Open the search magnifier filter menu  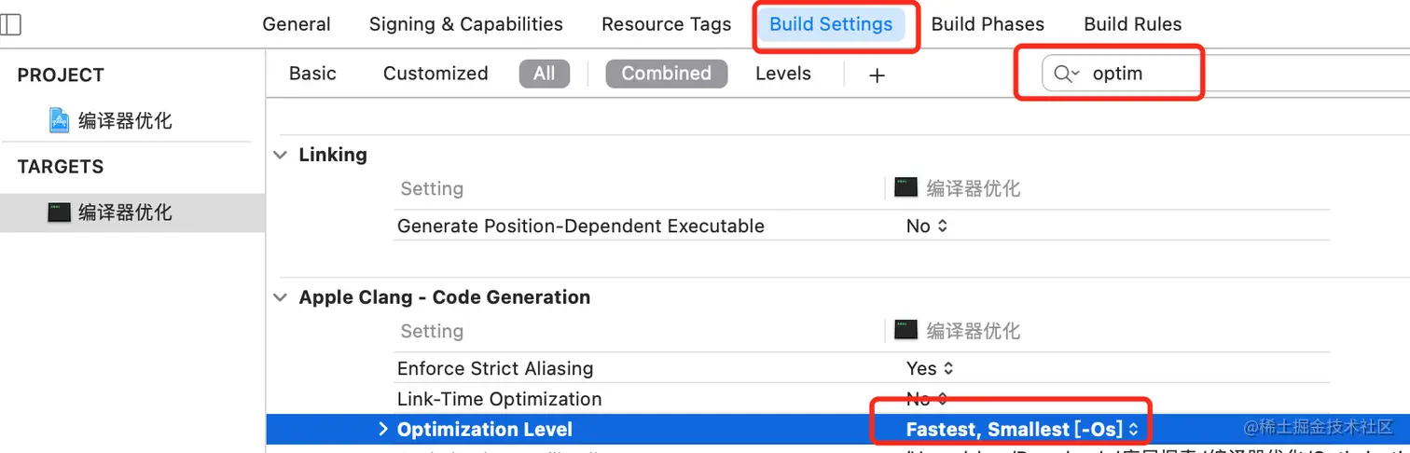tap(1067, 74)
